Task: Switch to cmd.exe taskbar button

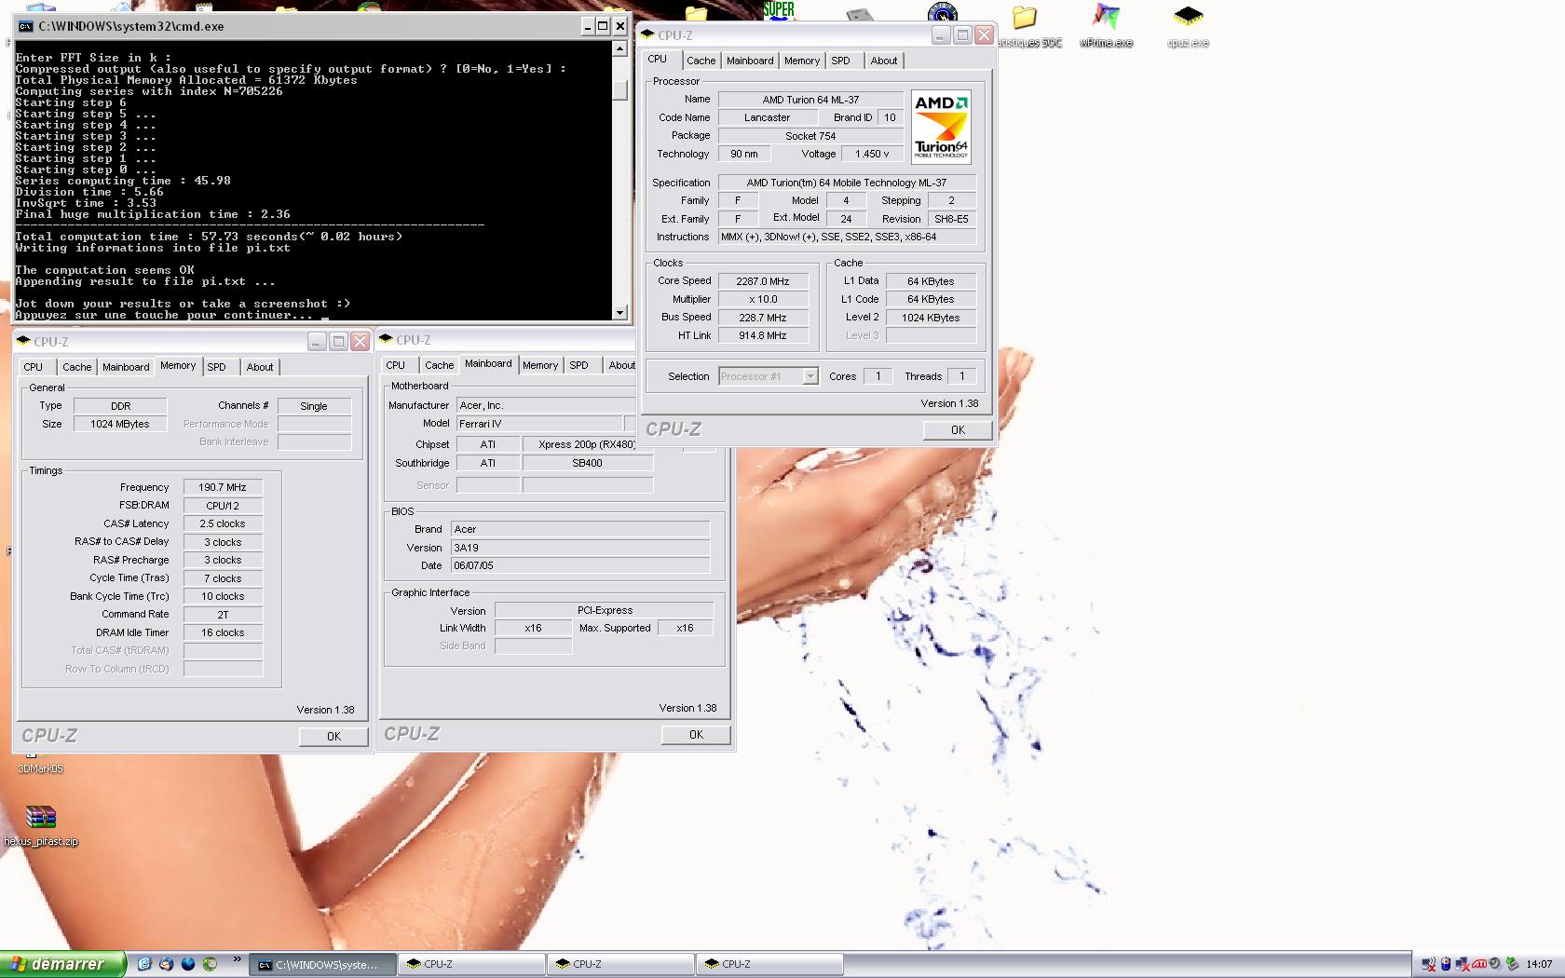Action: (x=323, y=964)
